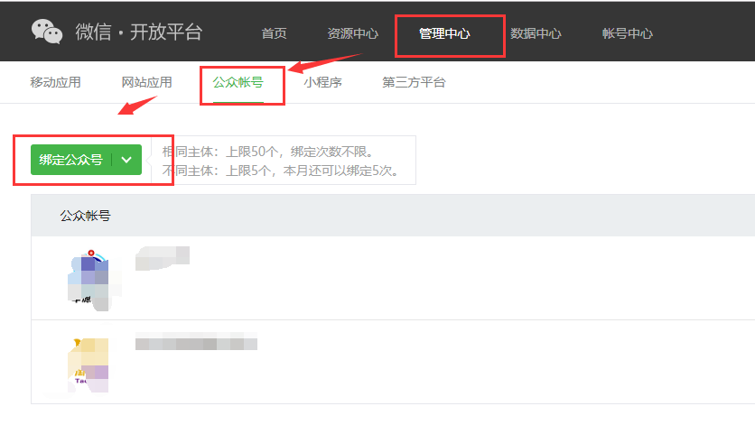The height and width of the screenshot is (434, 755).
Task: Open the second official account's yellow avatar
Action: [x=89, y=365]
